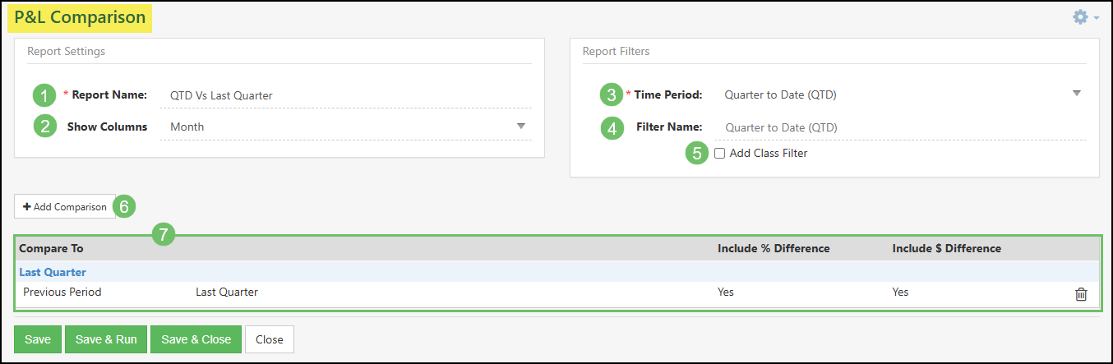This screenshot has width=1113, height=364.
Task: Open the gear settings menu
Action: click(x=1085, y=17)
